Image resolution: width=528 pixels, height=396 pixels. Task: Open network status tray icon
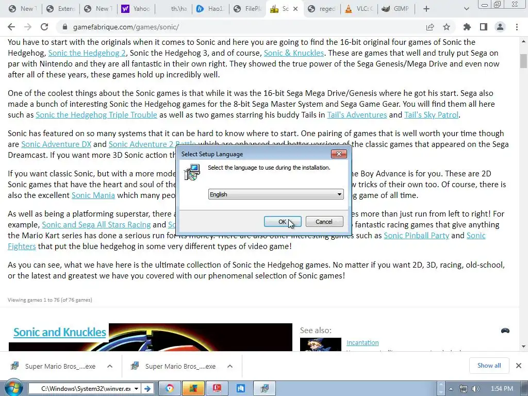pos(464,389)
